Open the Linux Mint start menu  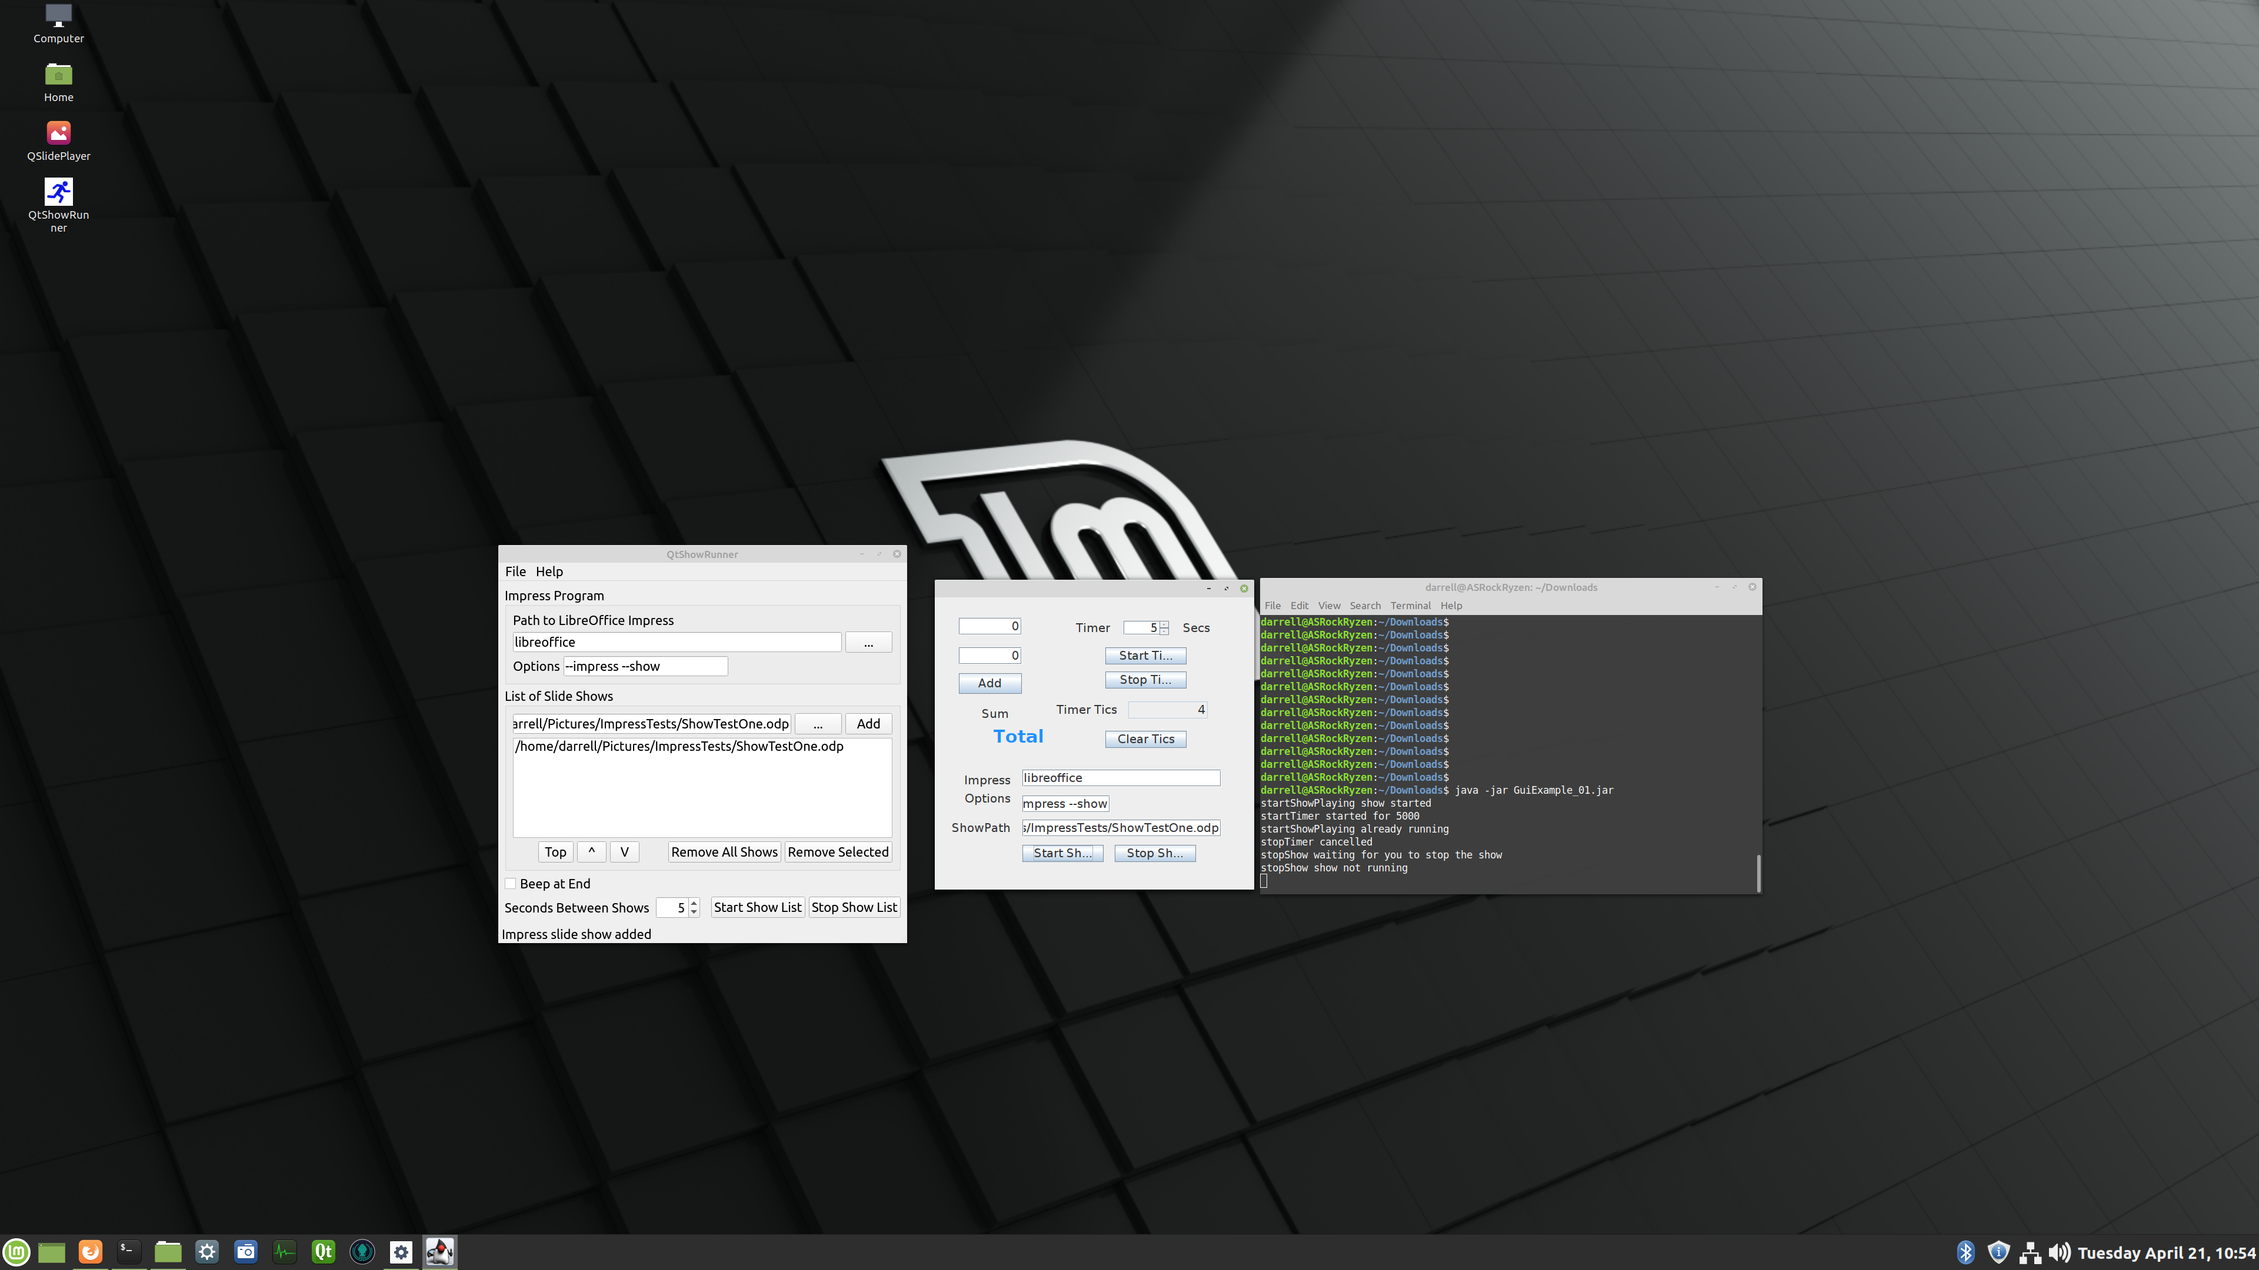[16, 1252]
